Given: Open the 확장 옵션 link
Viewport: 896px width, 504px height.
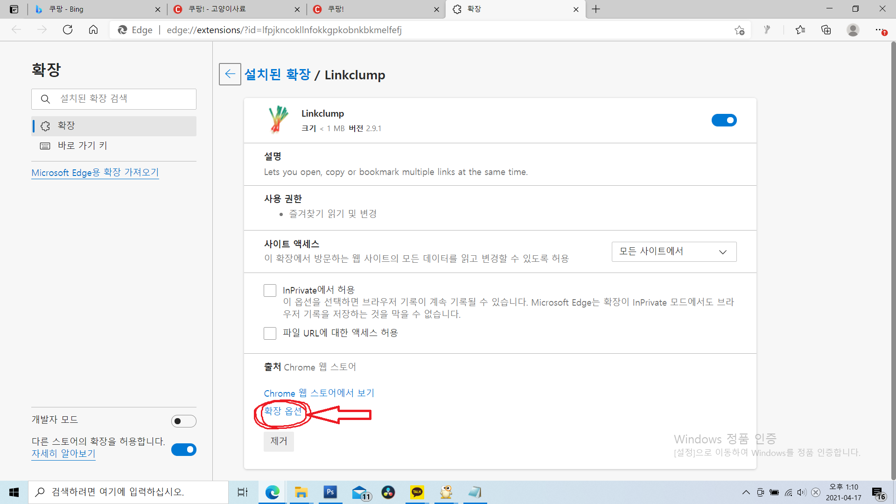Looking at the screenshot, I should coord(283,411).
